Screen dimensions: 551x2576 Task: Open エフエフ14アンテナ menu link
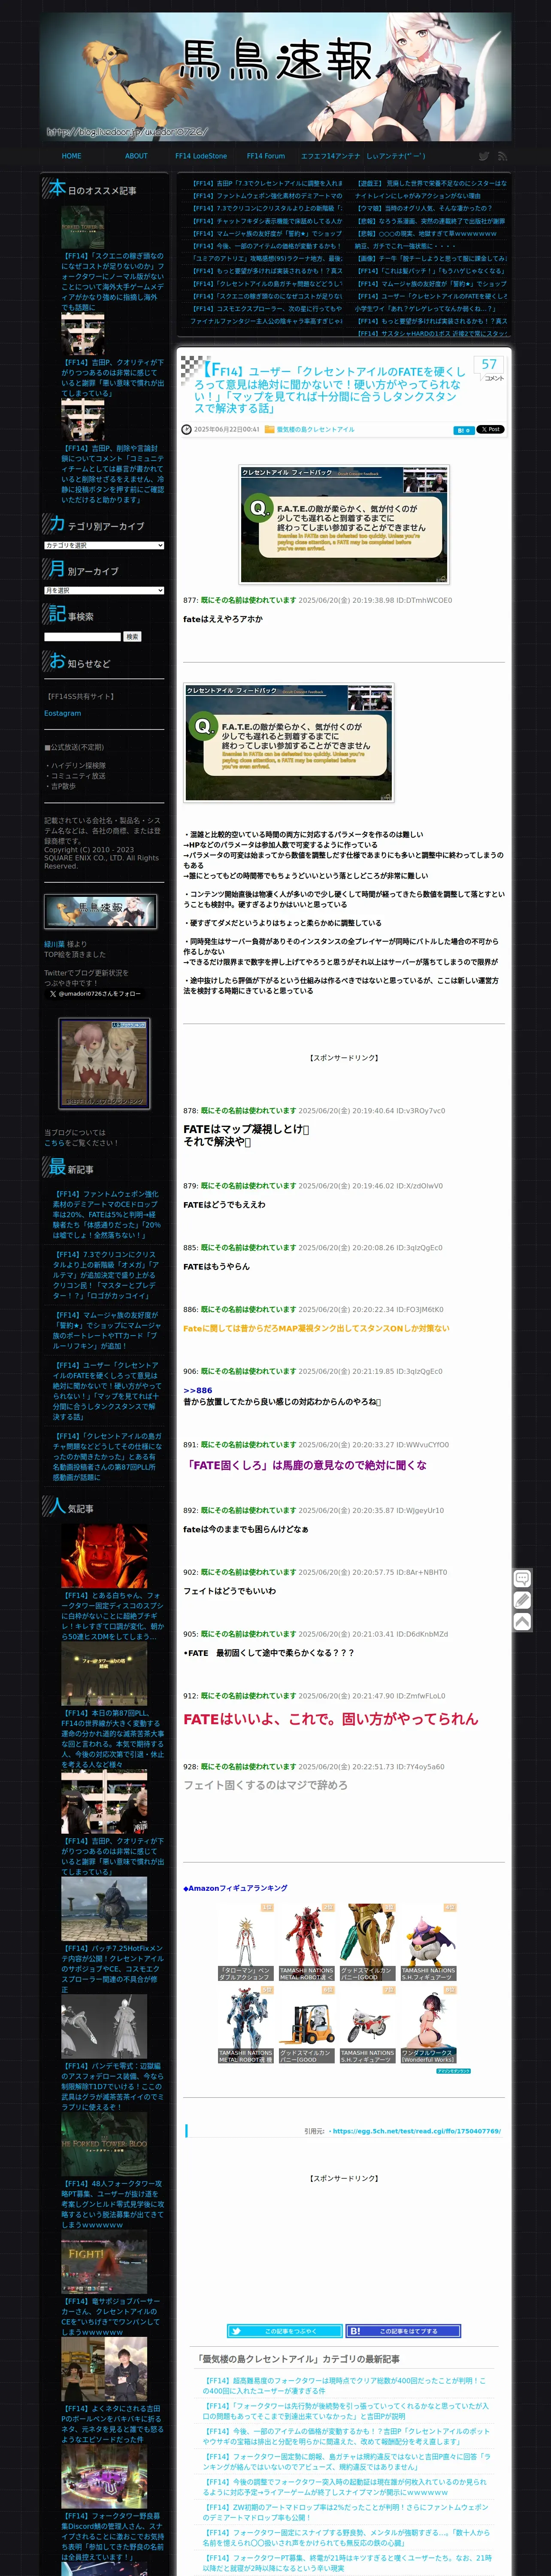tap(331, 156)
